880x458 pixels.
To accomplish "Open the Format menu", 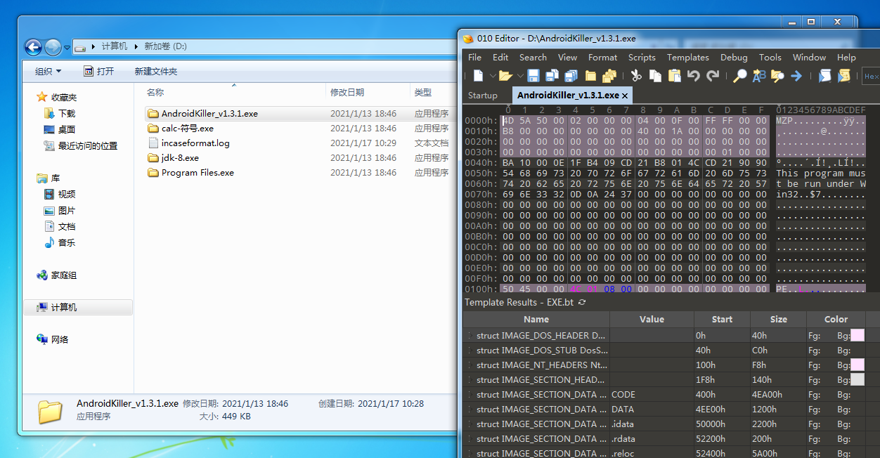I will [x=603, y=58].
